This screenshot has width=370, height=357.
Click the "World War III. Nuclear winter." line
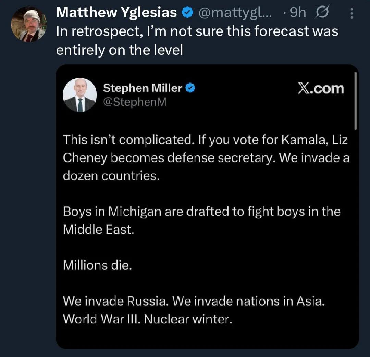click(148, 319)
